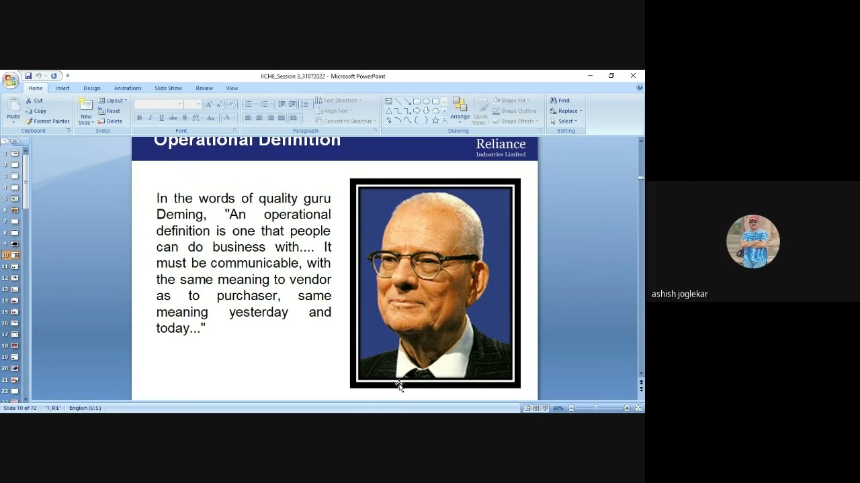Select slide 11 thumbnail

(15, 266)
